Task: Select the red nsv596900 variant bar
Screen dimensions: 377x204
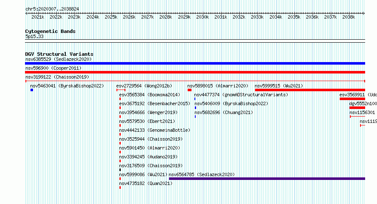Action: click(x=195, y=72)
